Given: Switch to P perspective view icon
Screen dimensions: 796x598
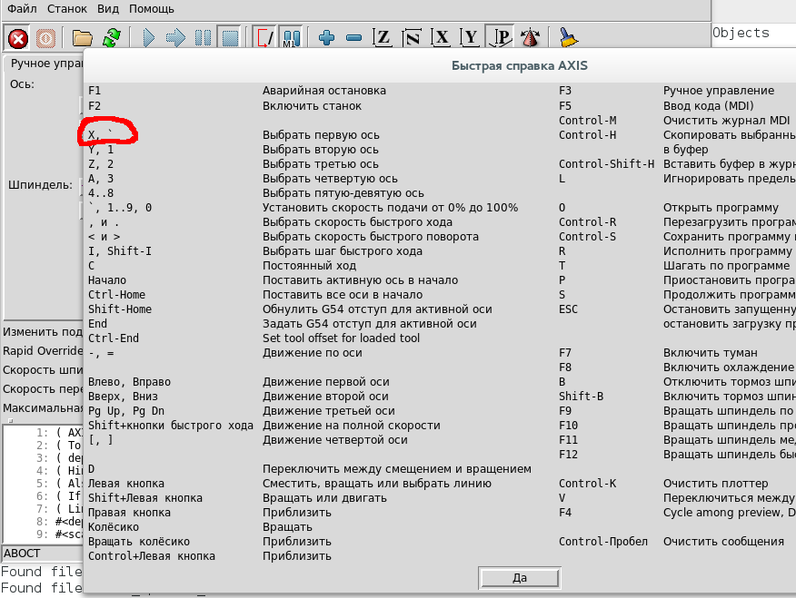Looking at the screenshot, I should pos(500,38).
